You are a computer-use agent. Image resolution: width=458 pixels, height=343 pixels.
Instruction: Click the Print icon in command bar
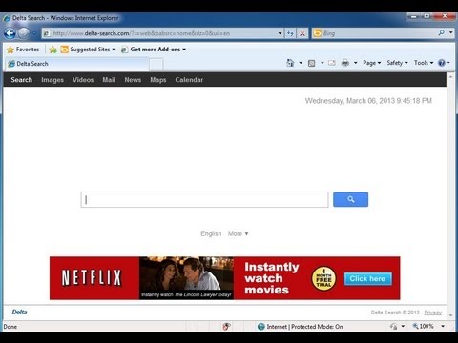click(x=345, y=63)
